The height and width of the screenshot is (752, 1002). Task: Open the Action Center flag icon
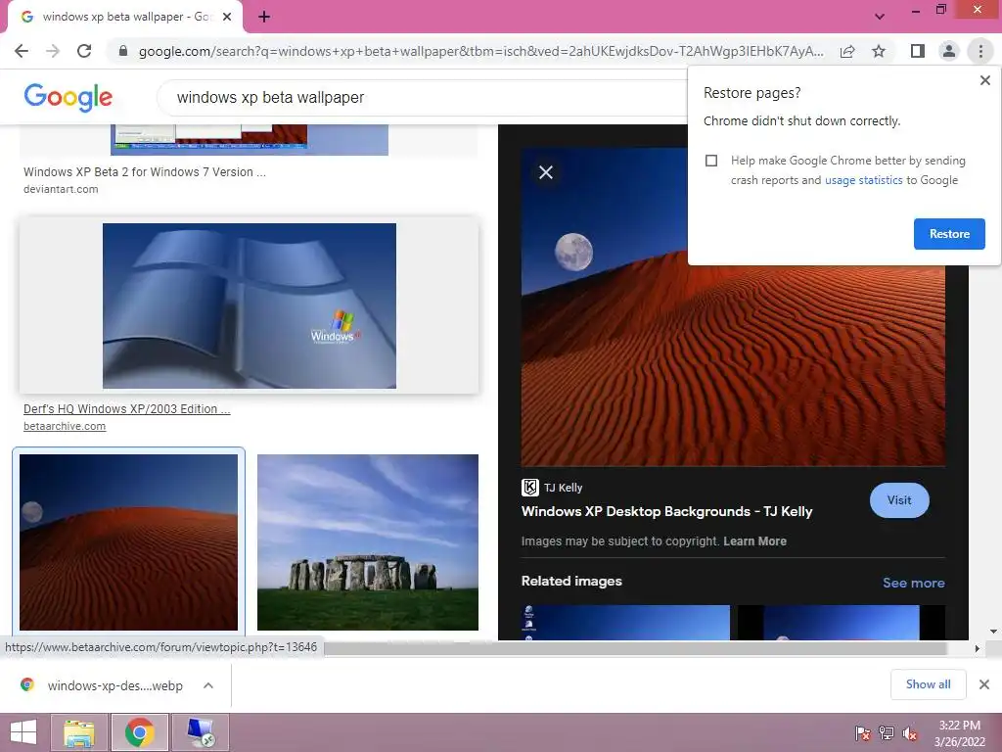[863, 733]
